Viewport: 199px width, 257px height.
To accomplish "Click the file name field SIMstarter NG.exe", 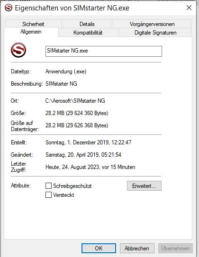I will point(104,51).
